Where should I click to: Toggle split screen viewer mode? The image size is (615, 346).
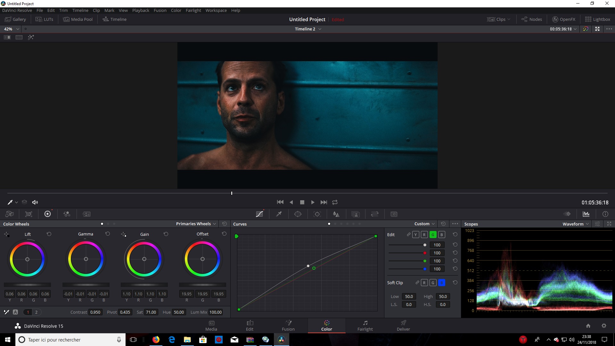(x=19, y=37)
